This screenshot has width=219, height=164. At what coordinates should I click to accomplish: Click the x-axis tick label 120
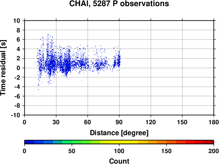click(151, 122)
